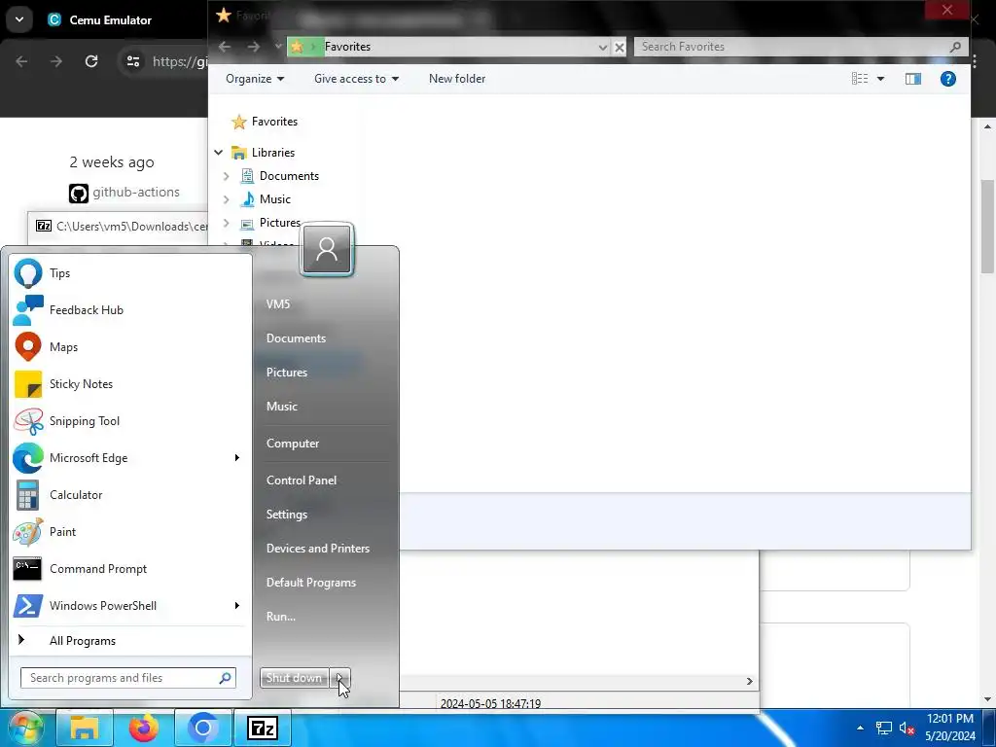Switch to Chrome-like browser taskbar icon
Viewport: 996px width, 747px height.
202,728
